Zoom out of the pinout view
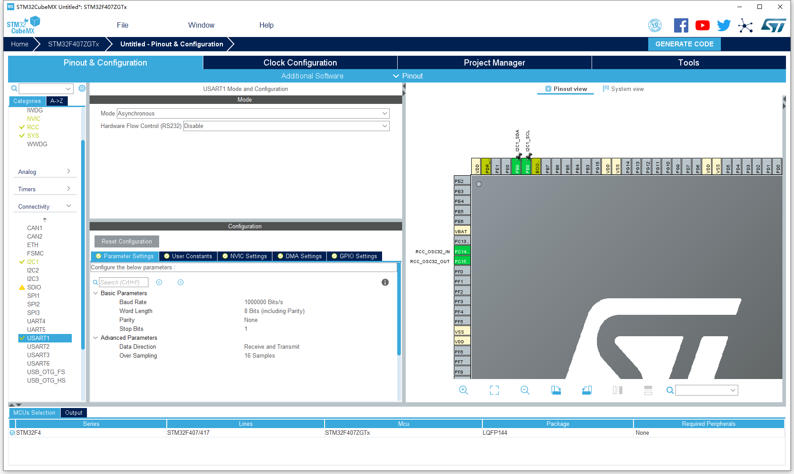Screen dimensions: 794x474 coord(525,390)
